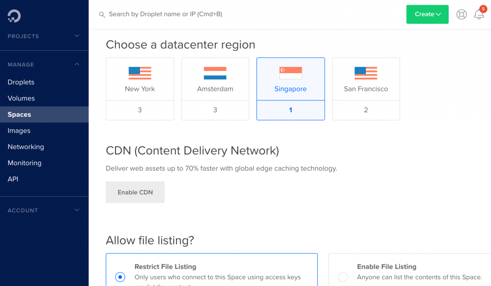Click the Singapore flag icon
Viewport: 491px width, 286px height.
click(291, 73)
